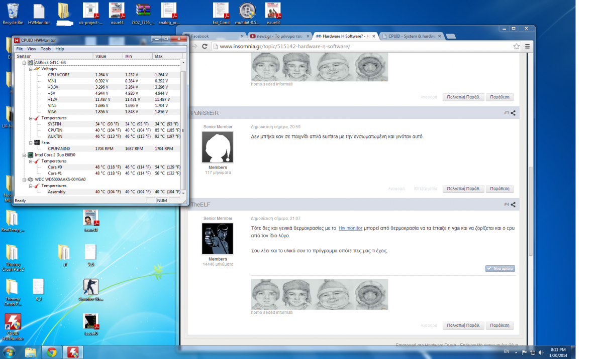The height and width of the screenshot is (359, 603).
Task: Open the Recycle Bin desktop icon
Action: (13, 14)
